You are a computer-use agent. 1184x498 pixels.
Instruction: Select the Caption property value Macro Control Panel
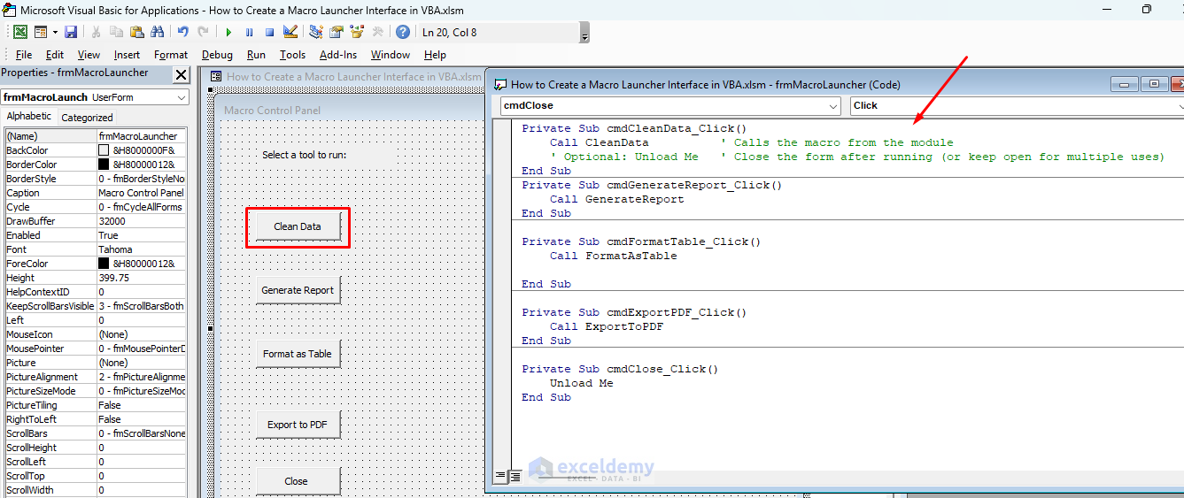pos(142,193)
